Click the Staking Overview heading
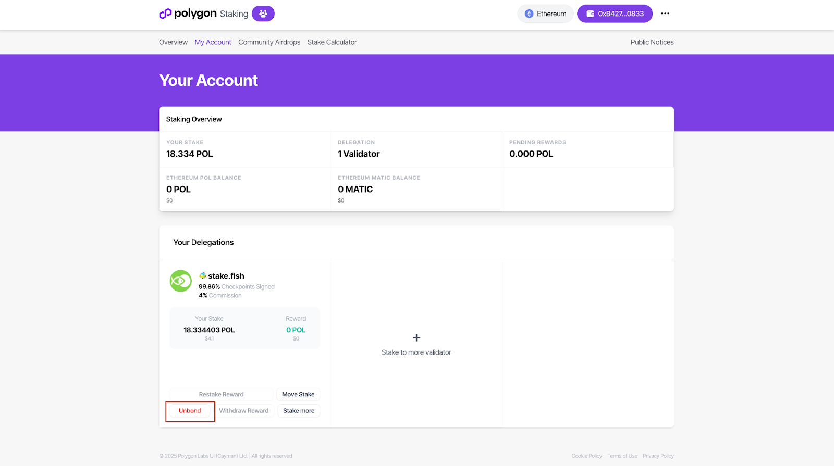834x466 pixels. click(x=194, y=119)
